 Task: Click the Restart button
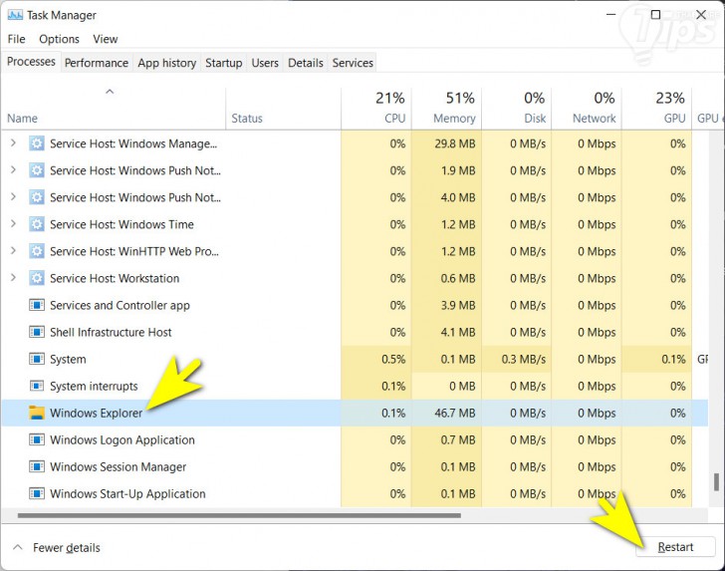(675, 547)
